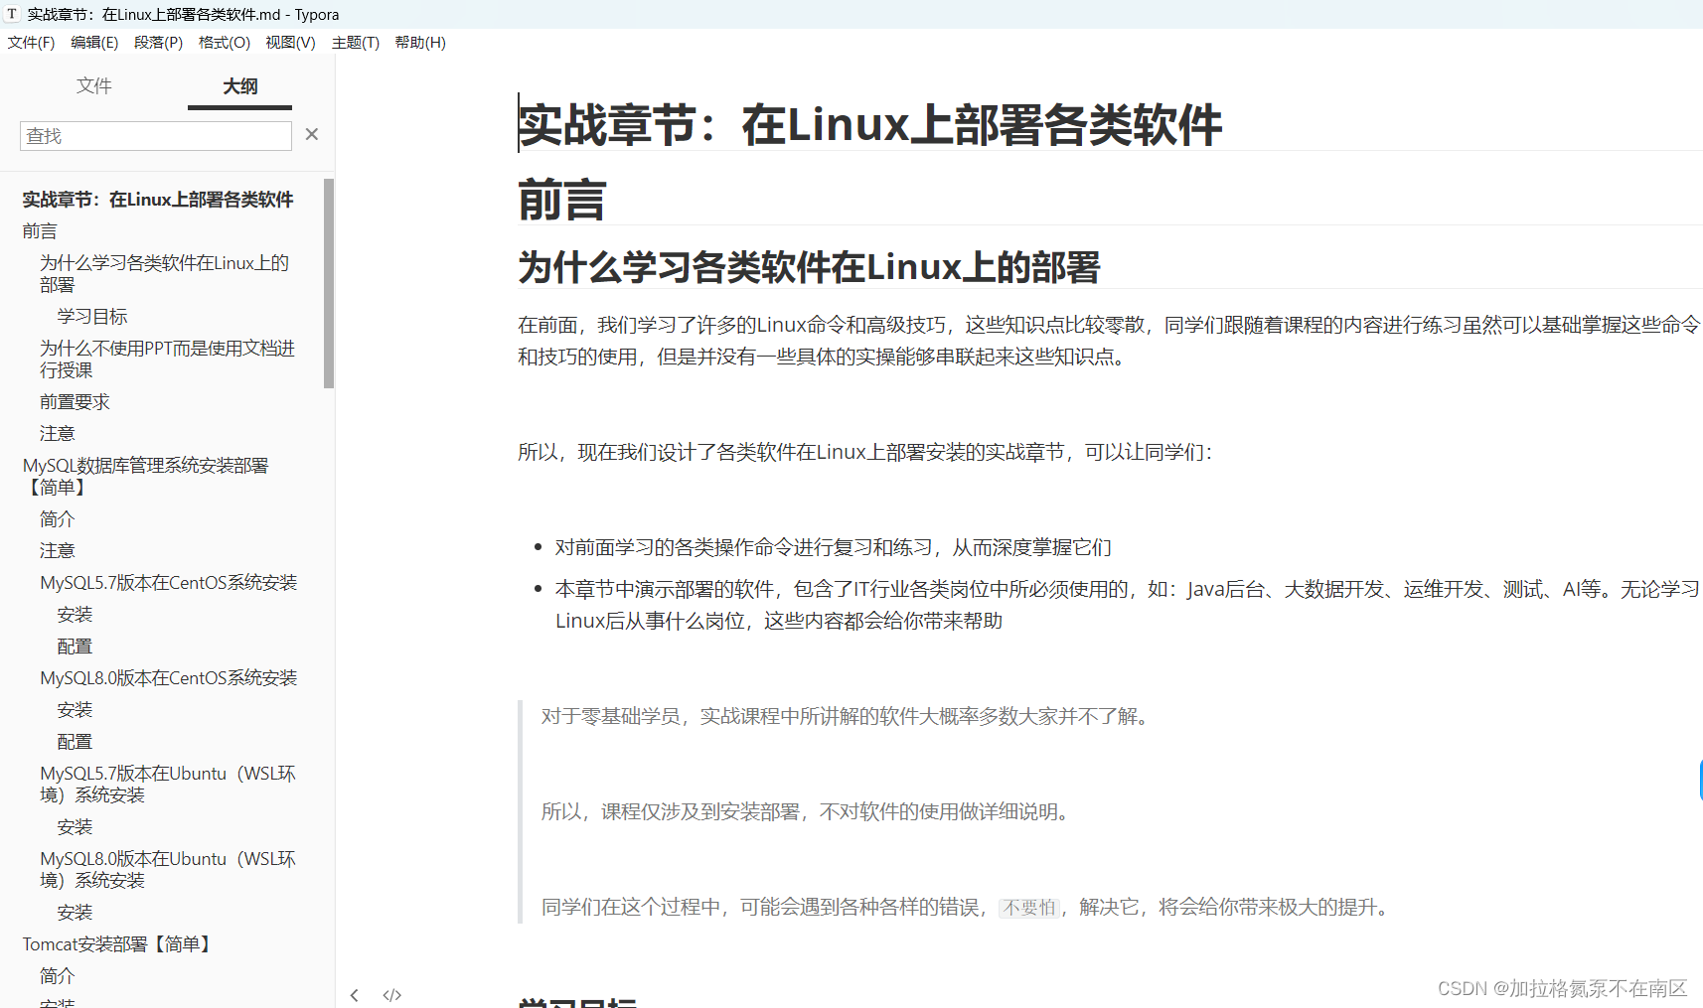The height and width of the screenshot is (1008, 1703).
Task: Go to outline heading 实战章节：在Linux上部署各类软件
Action: tap(158, 200)
